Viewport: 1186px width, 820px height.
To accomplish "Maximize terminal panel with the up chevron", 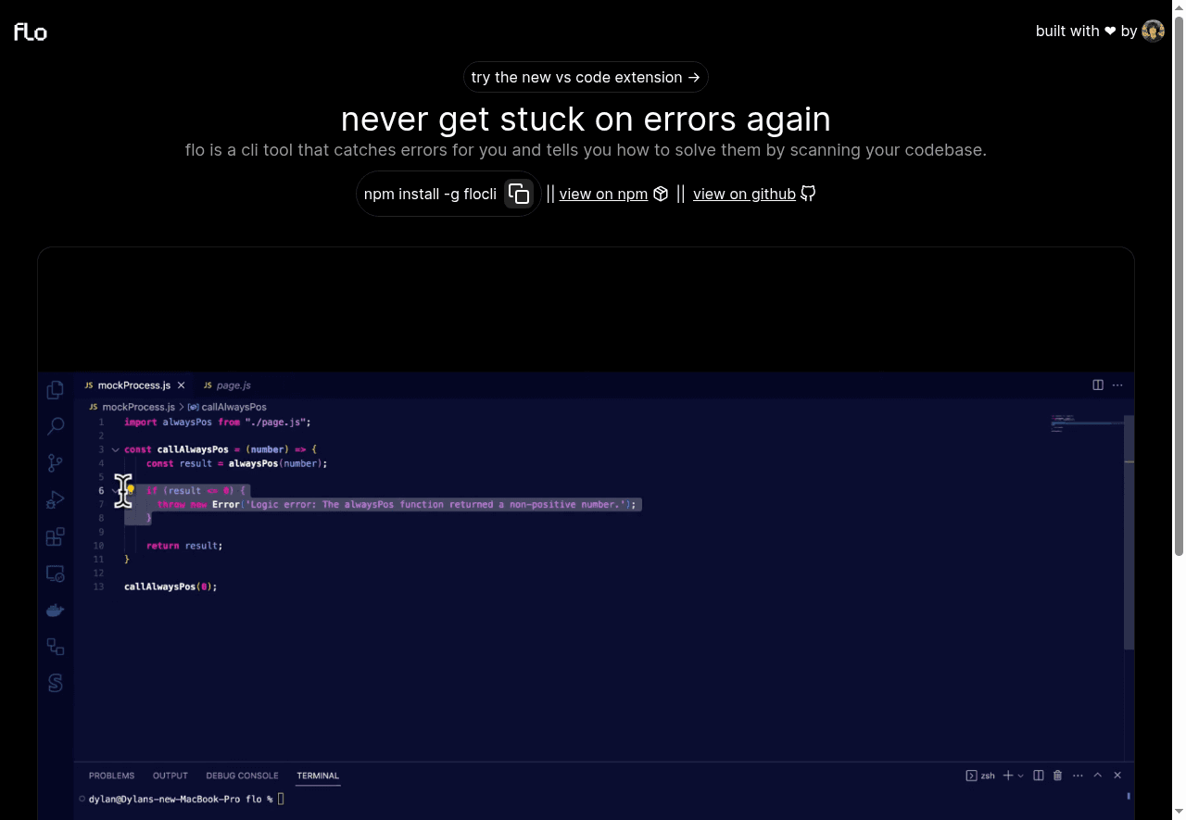I will pyautogui.click(x=1098, y=776).
